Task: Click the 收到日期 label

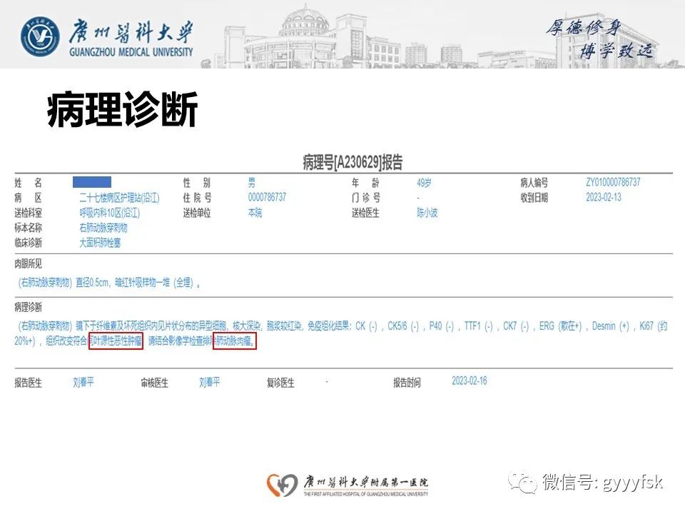Action: click(534, 198)
